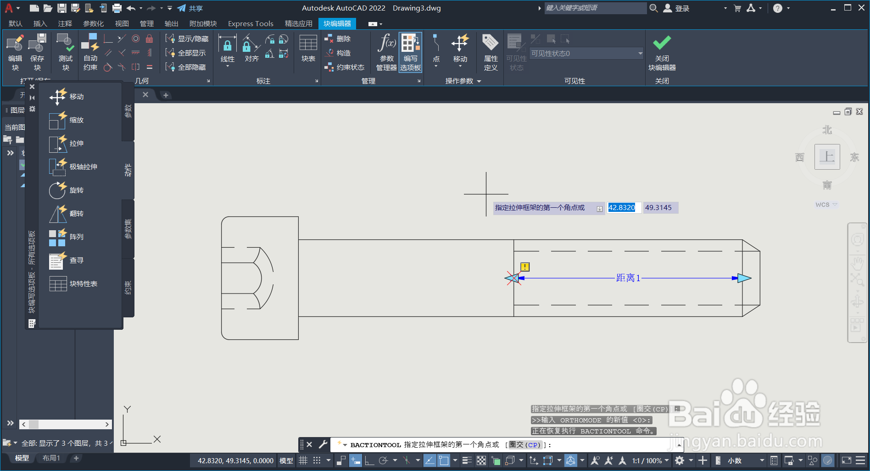Expand the WCS coordinate system dropdown
Image resolution: width=870 pixels, height=471 pixels.
tap(835, 205)
